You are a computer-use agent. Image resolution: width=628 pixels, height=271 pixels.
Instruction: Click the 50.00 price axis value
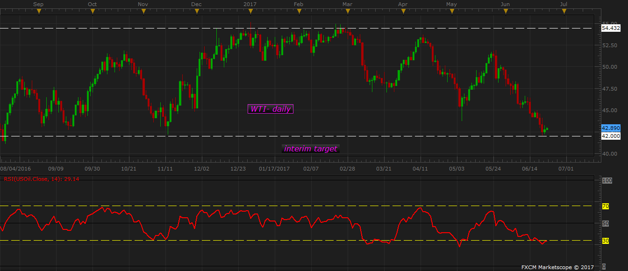tap(610, 67)
